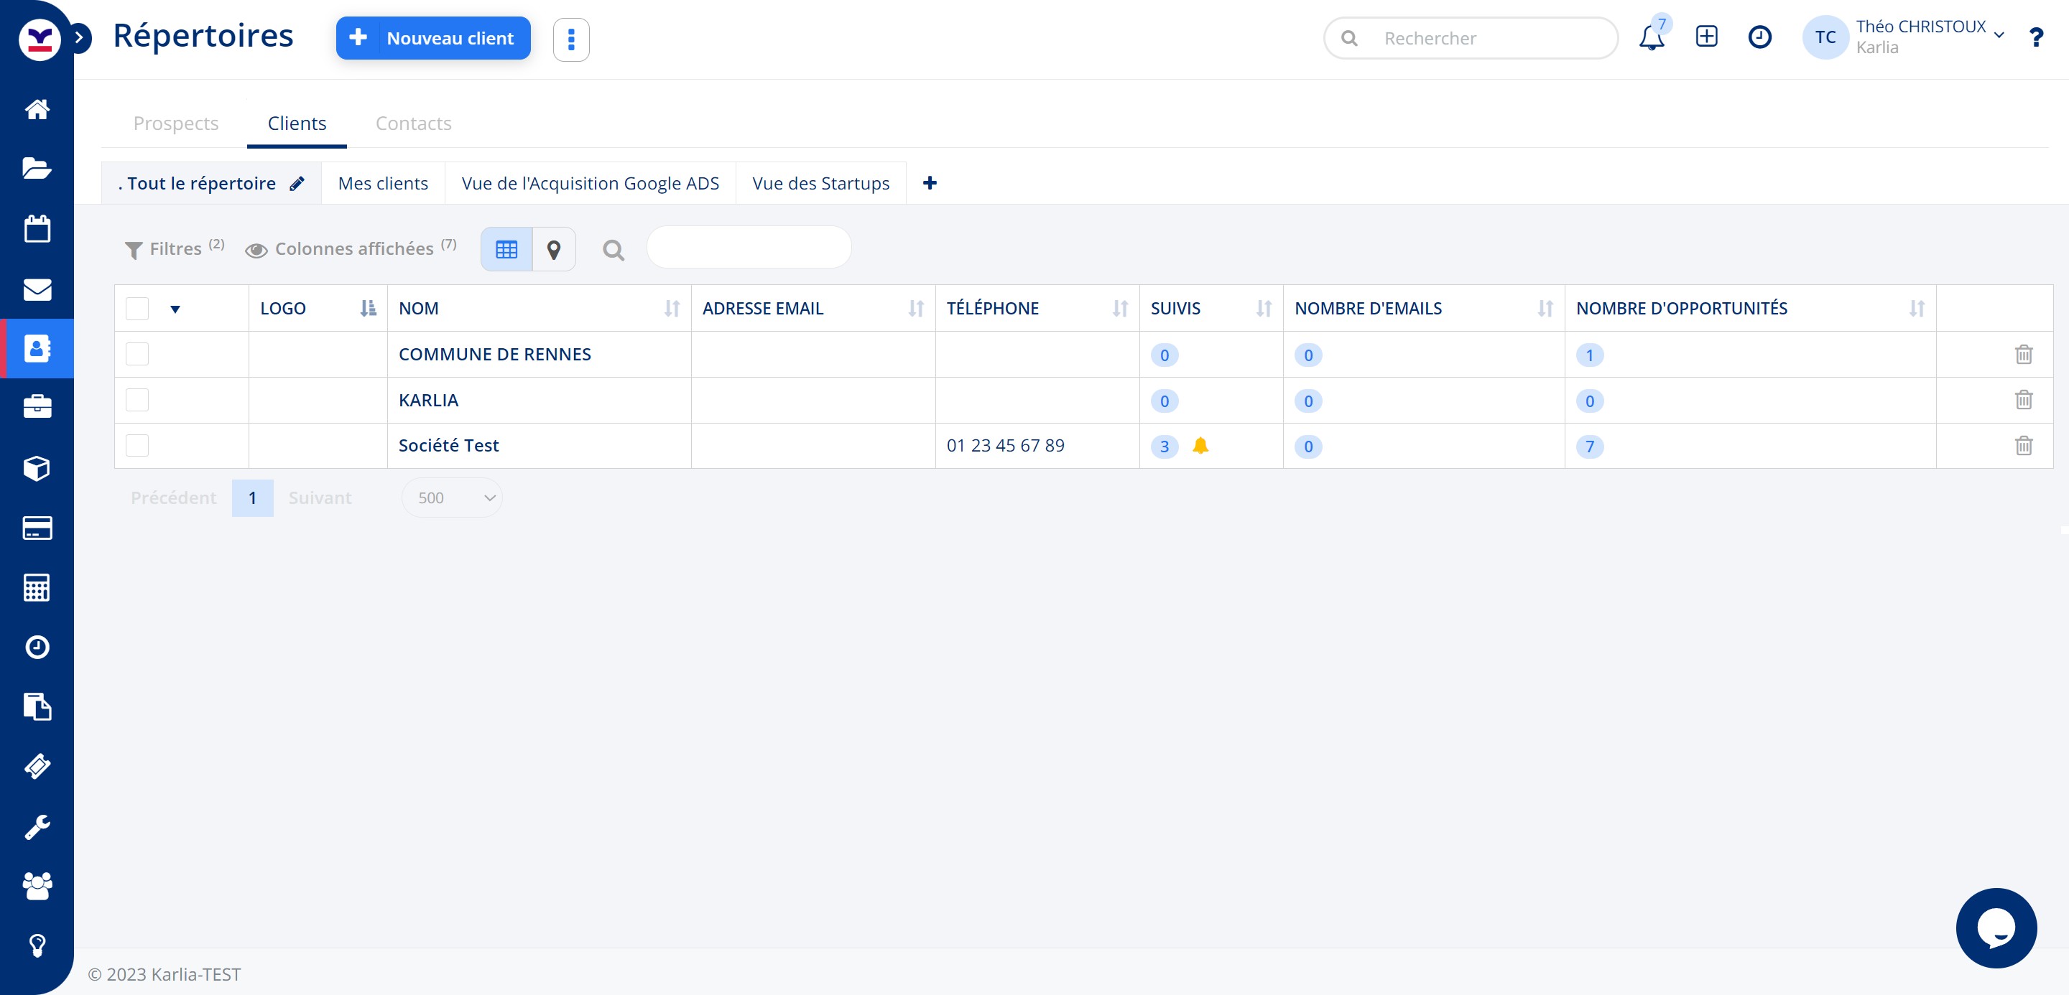Check the COMMUNE DE RENNES row checkbox

pos(137,354)
